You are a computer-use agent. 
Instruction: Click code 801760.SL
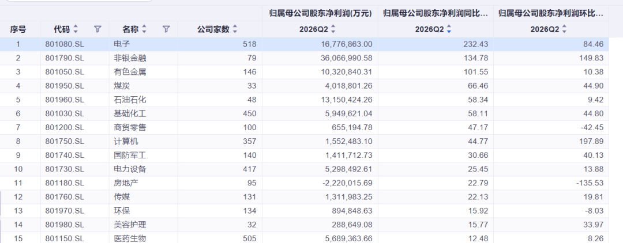(65, 197)
